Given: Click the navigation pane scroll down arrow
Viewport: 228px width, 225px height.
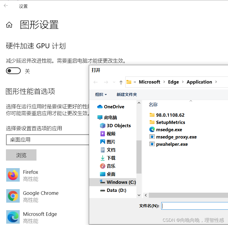Looking at the screenshot, I should (x=139, y=195).
